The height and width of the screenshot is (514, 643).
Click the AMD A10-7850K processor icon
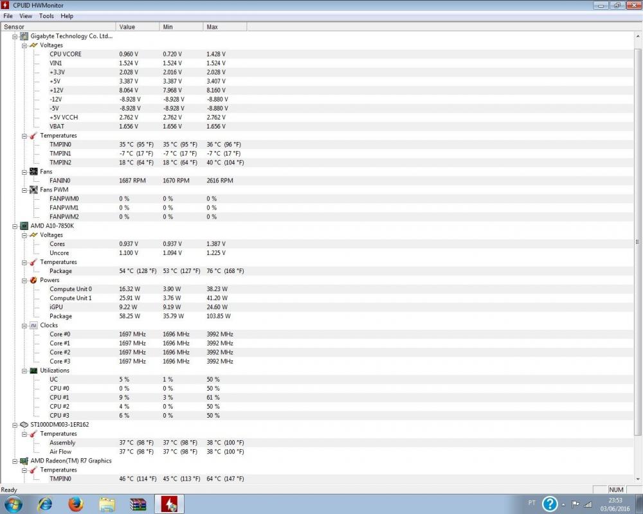click(x=24, y=226)
